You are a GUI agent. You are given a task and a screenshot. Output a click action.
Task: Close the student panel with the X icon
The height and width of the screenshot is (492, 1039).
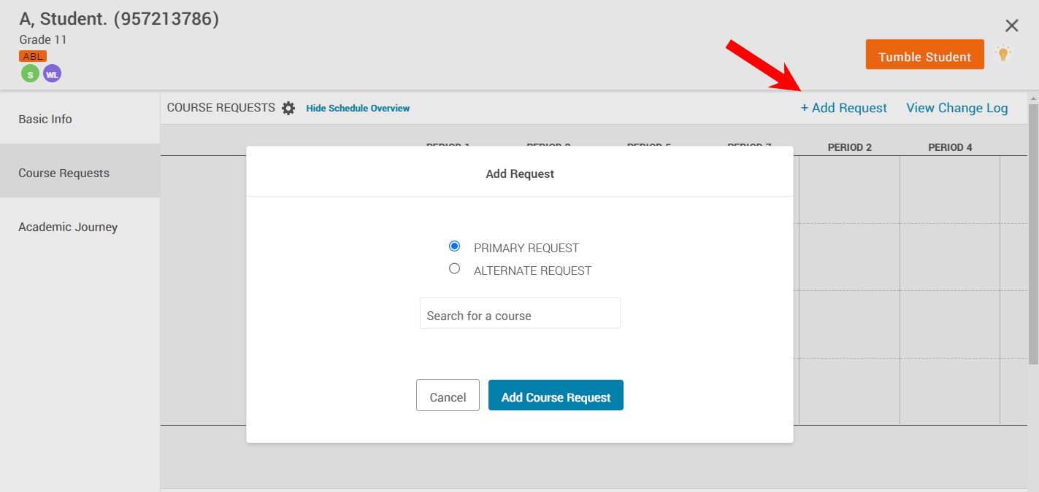point(1011,26)
